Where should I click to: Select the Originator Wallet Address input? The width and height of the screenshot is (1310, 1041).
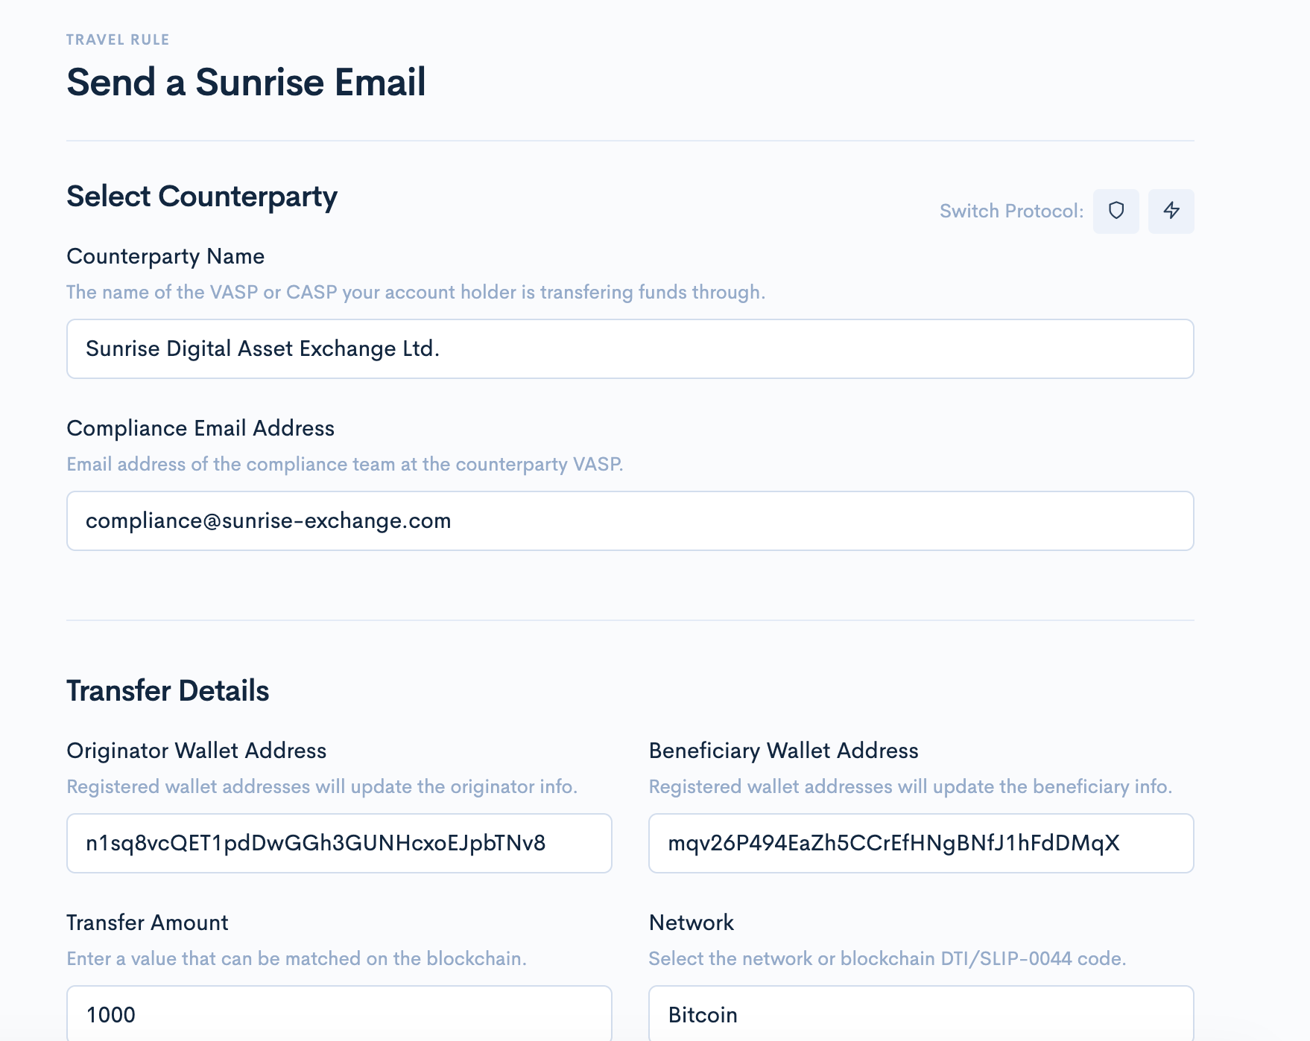339,844
